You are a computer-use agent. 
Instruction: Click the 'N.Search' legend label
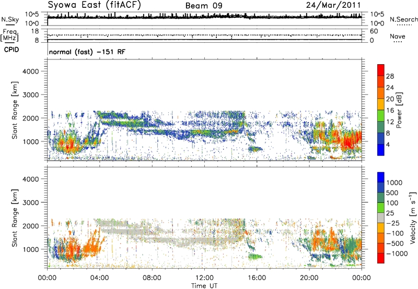[403, 19]
